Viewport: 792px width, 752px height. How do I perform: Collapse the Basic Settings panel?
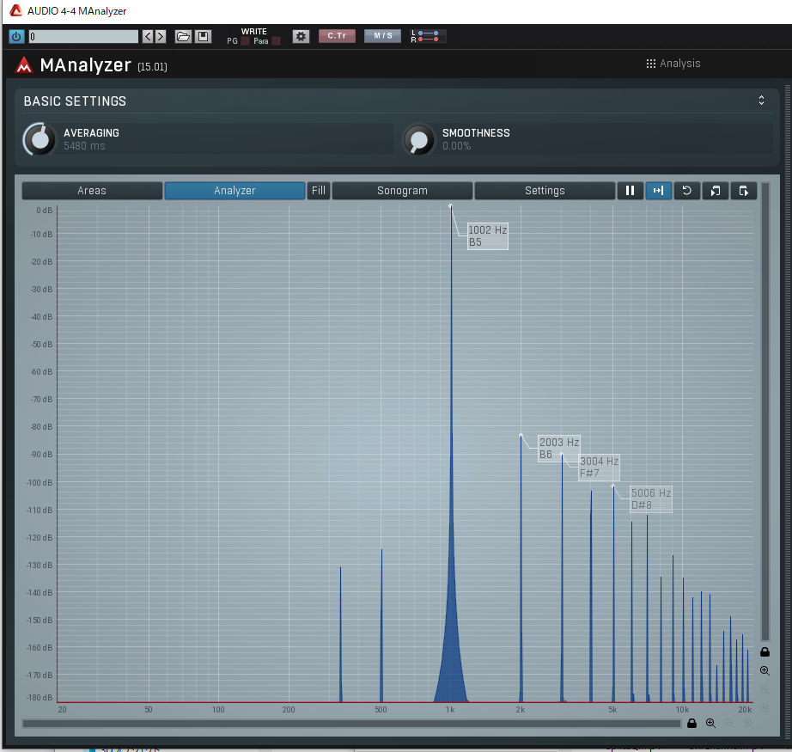(761, 101)
